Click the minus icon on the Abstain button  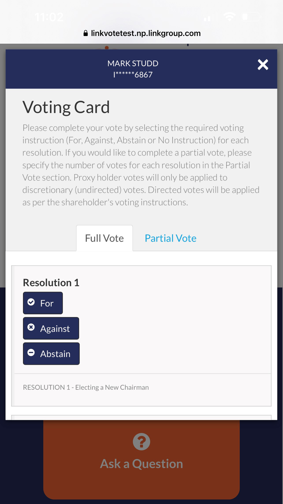pyautogui.click(x=31, y=353)
